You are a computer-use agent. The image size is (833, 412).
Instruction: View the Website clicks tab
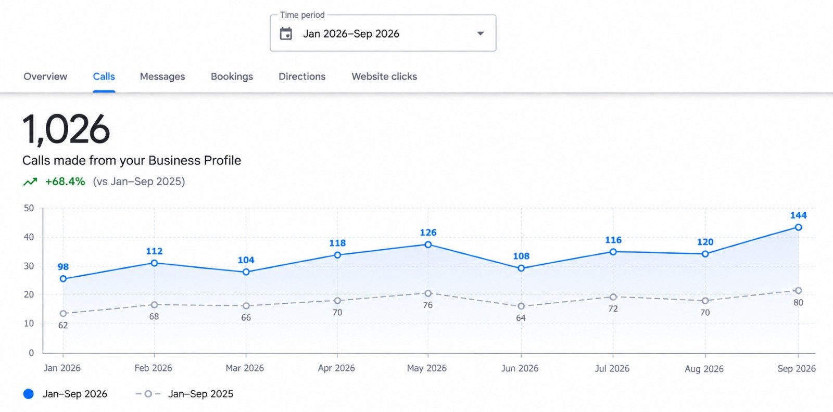384,76
